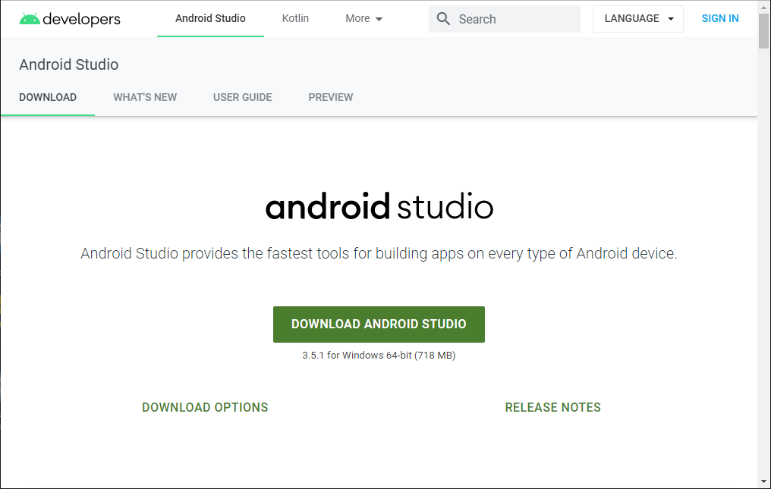
Task: Click the SIGN IN link
Action: click(719, 18)
